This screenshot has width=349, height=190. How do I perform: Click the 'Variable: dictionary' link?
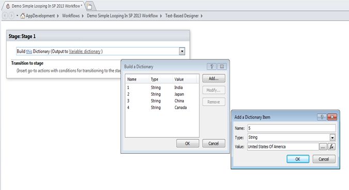(85, 51)
